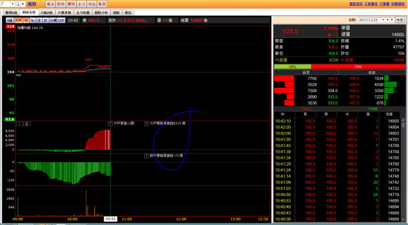This screenshot has height=225, width=408.
Task: Select the 即時走勢 tab
Action: (29, 12)
